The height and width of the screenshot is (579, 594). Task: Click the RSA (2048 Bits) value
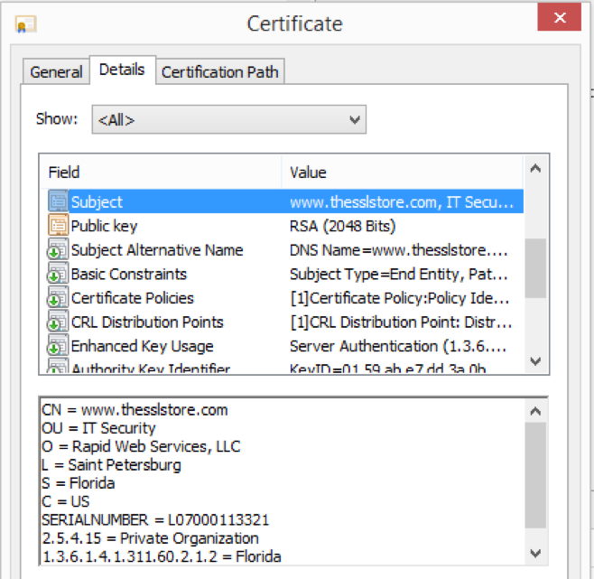[342, 226]
